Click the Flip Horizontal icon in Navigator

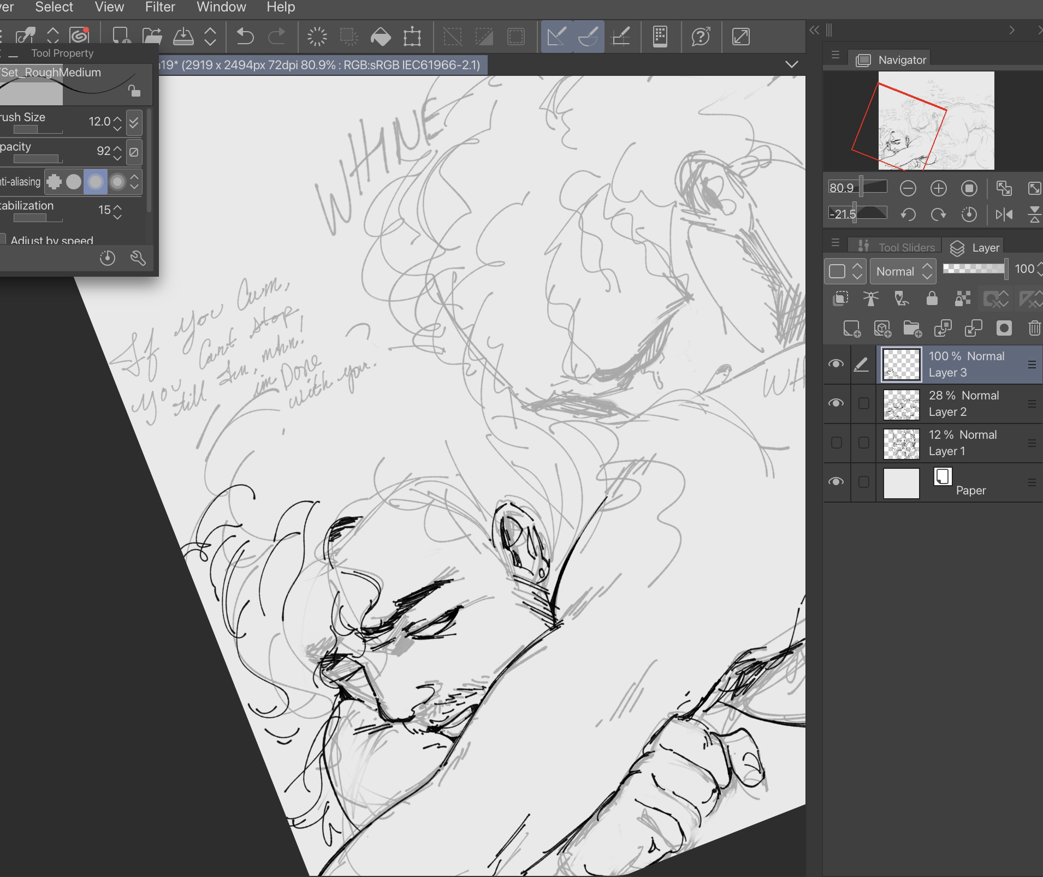1004,214
